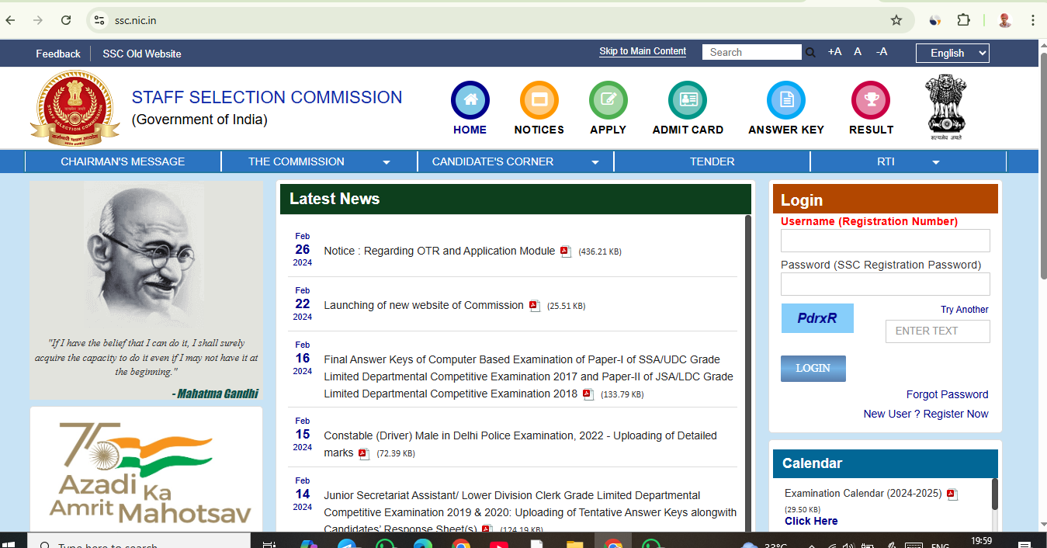This screenshot has height=548, width=1047.
Task: Go back in browser
Action: (10, 20)
